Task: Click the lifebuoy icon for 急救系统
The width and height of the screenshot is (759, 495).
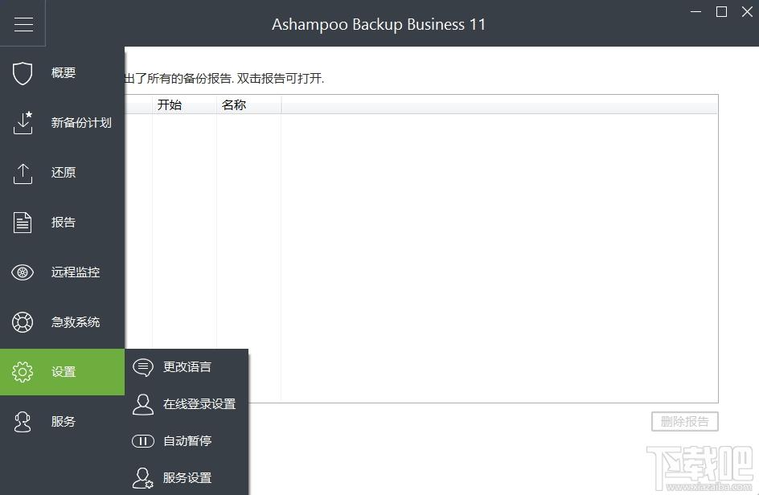Action: 23,322
